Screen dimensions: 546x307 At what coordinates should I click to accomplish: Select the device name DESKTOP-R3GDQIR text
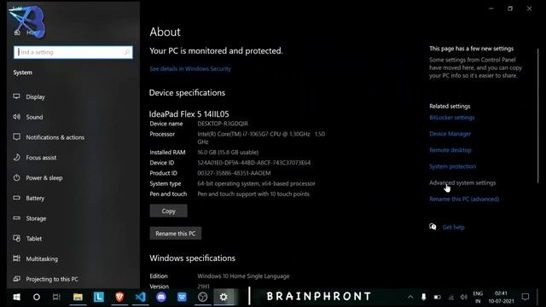(x=223, y=124)
